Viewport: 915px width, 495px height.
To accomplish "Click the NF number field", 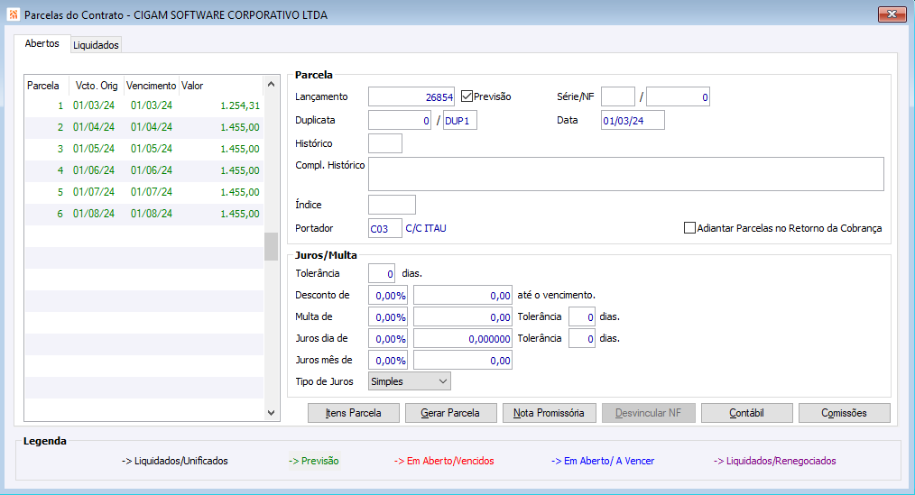I will coord(678,96).
